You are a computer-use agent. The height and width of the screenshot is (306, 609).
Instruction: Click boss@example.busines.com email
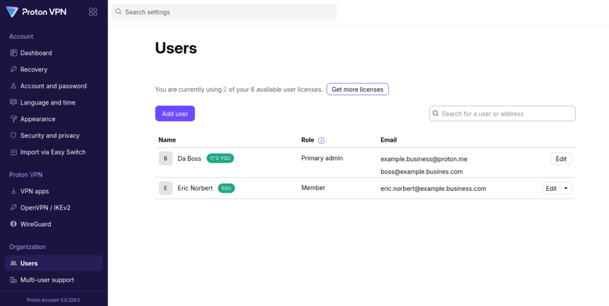[x=422, y=172]
